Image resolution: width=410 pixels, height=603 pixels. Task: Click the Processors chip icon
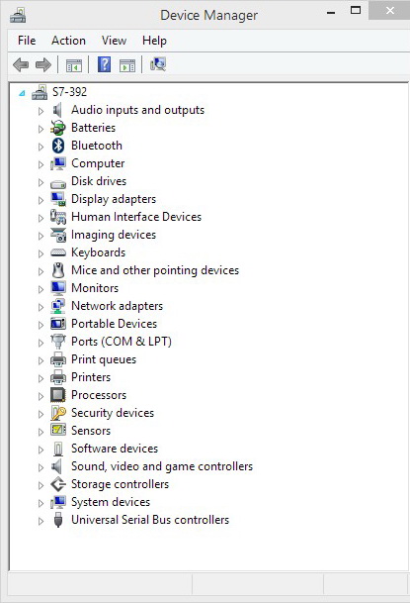point(58,395)
